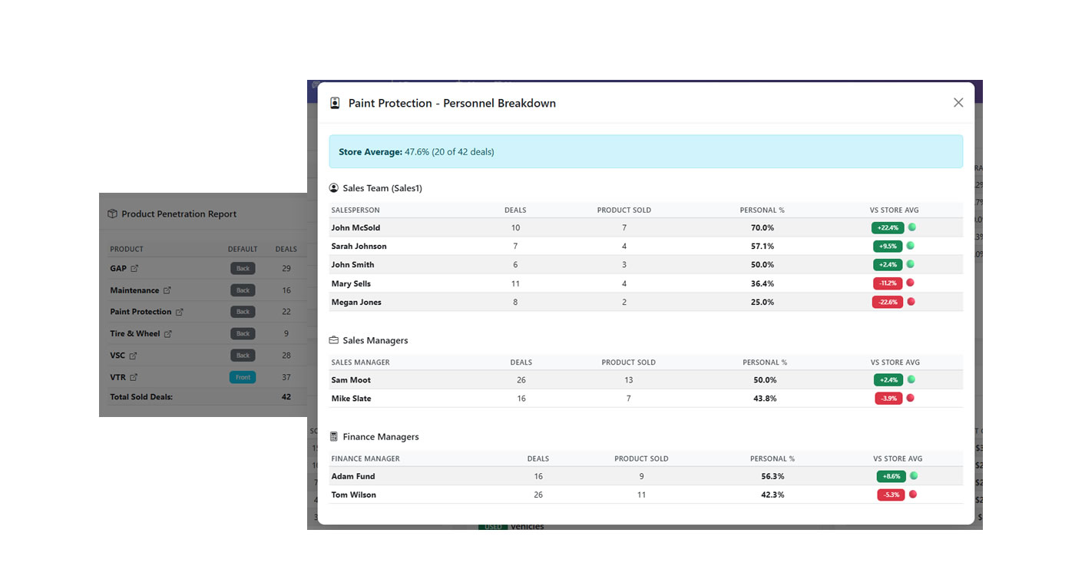Click the Store Average summary banner
Image resolution: width=1075 pixels, height=576 pixels.
point(646,151)
